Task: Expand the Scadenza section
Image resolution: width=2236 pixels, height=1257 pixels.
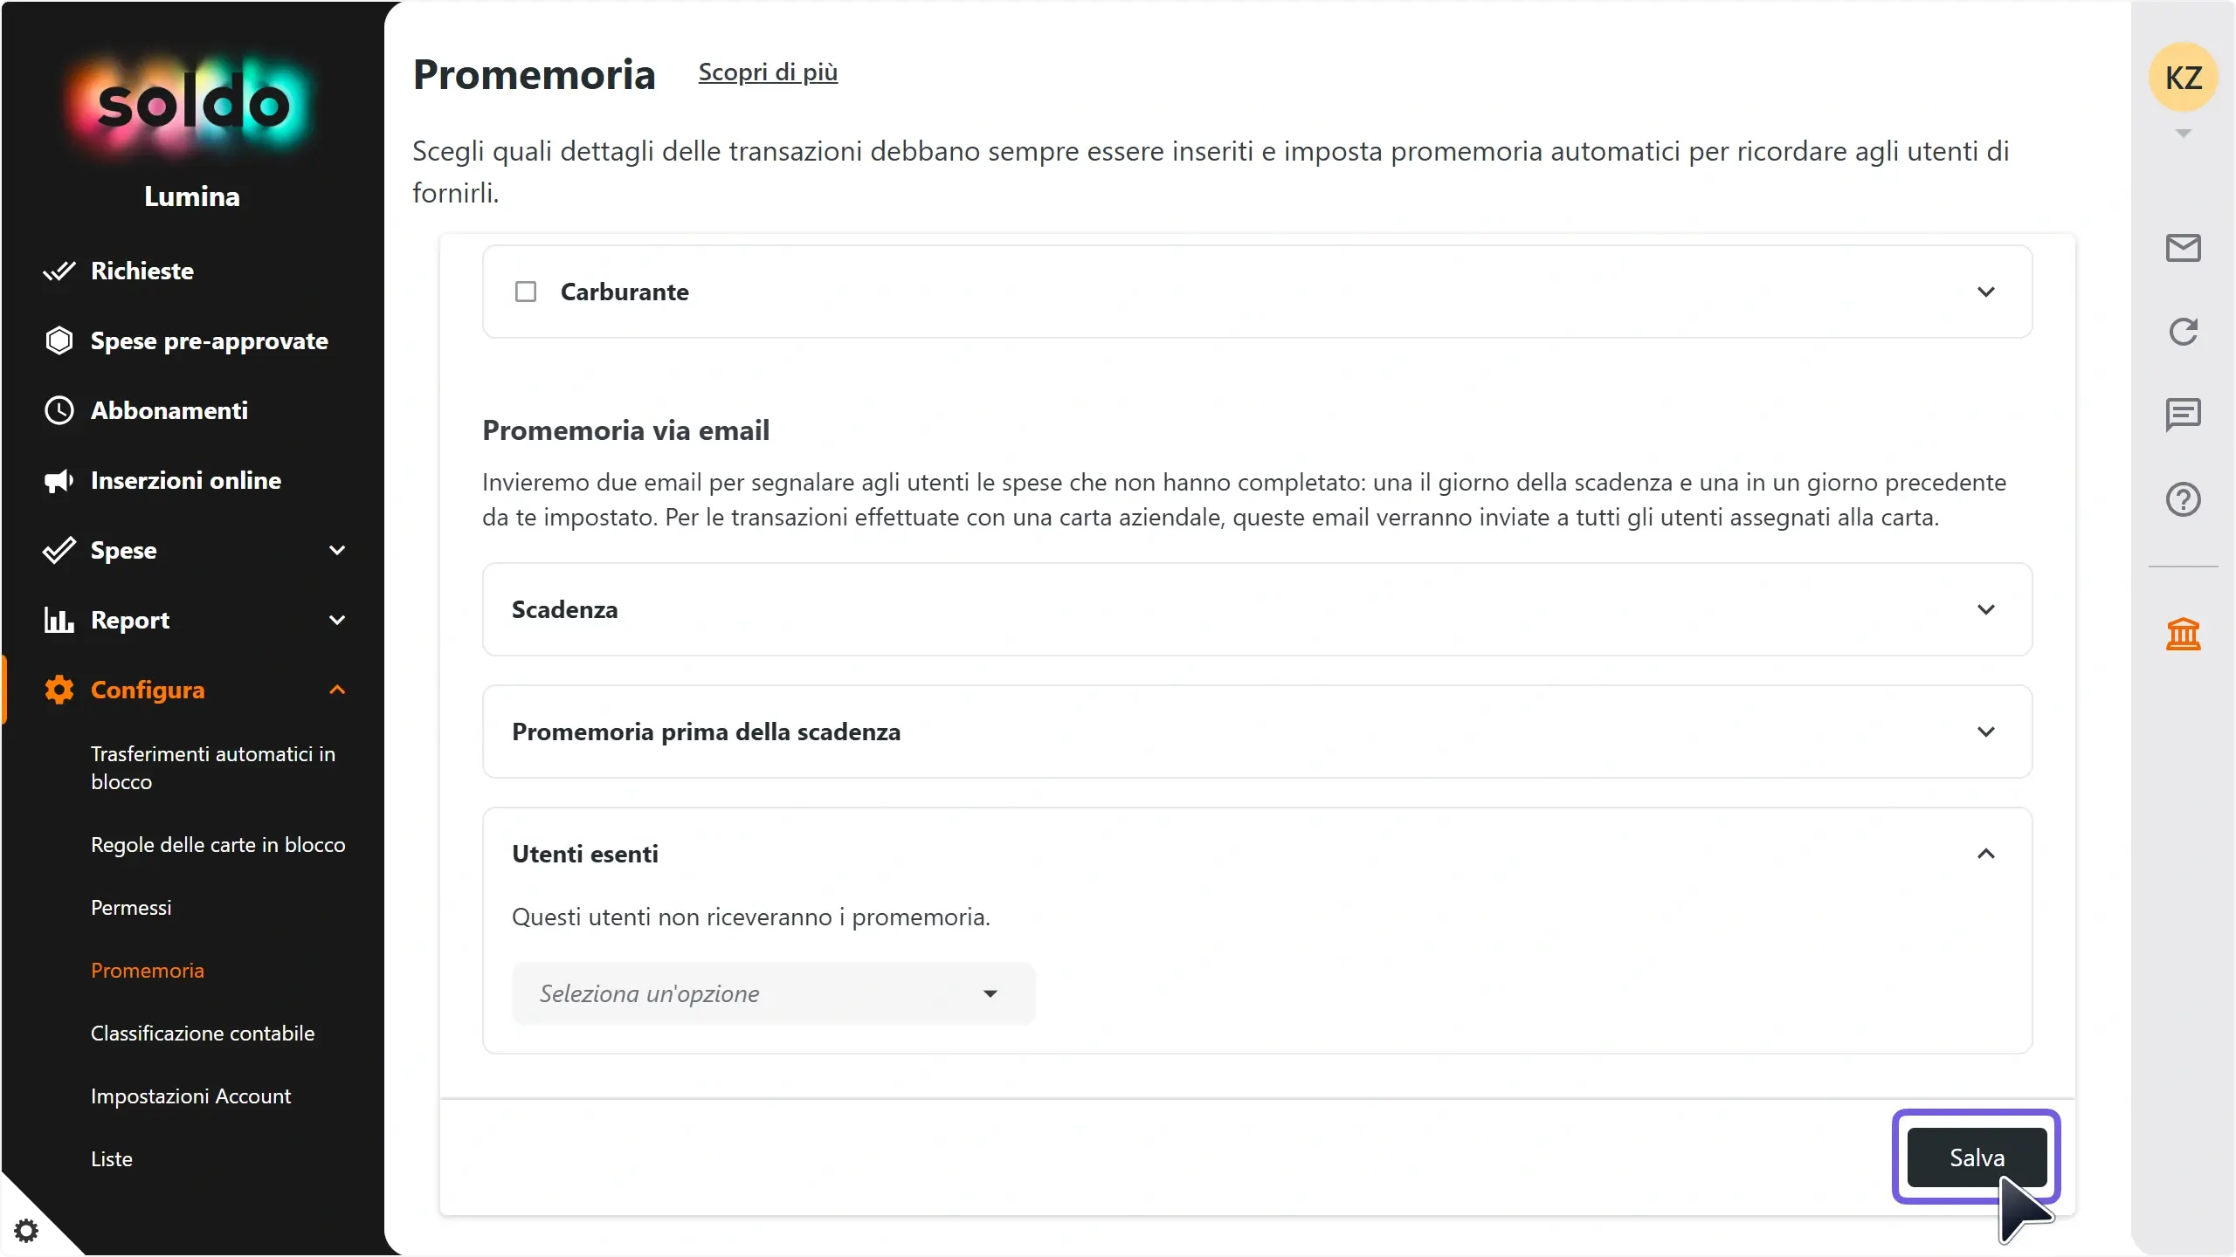Action: click(x=1257, y=609)
